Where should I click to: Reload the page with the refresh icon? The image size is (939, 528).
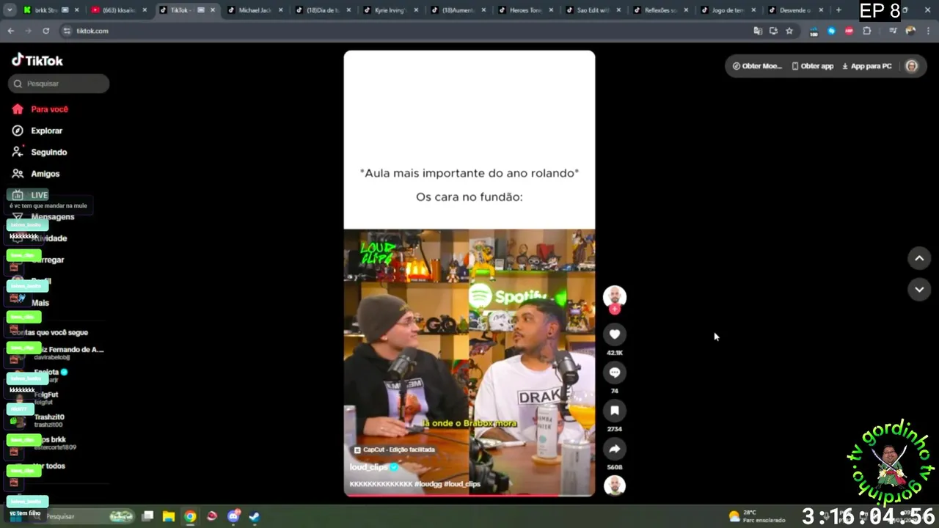[45, 31]
